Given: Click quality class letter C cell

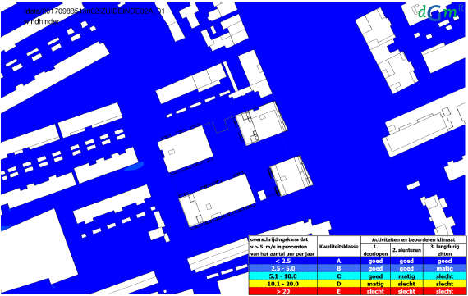Looking at the screenshot, I should (x=339, y=276).
